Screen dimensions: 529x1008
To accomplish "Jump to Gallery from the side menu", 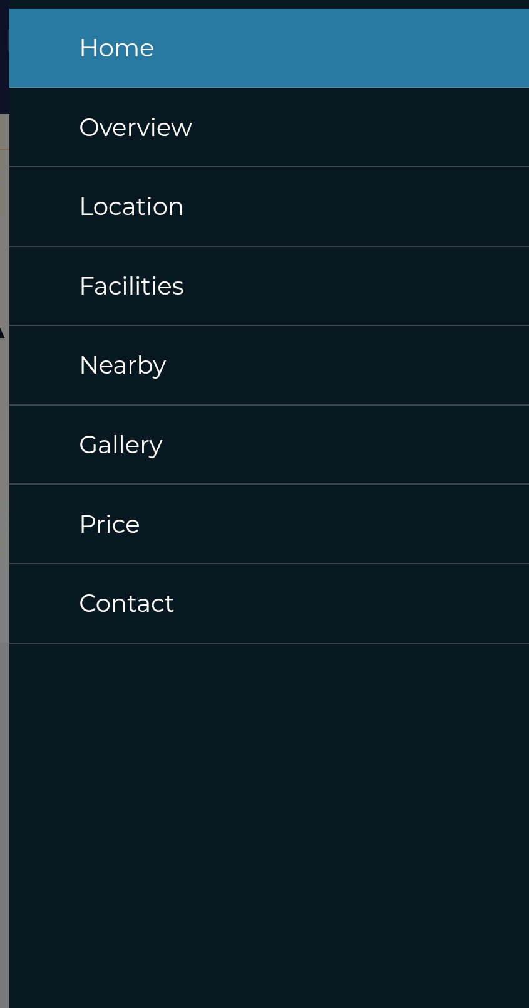I will click(121, 444).
